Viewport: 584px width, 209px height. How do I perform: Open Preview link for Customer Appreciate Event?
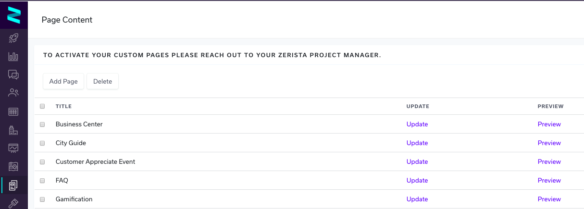(x=549, y=161)
